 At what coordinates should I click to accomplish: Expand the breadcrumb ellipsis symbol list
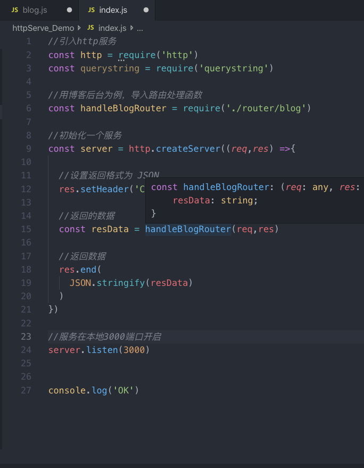[x=140, y=29]
